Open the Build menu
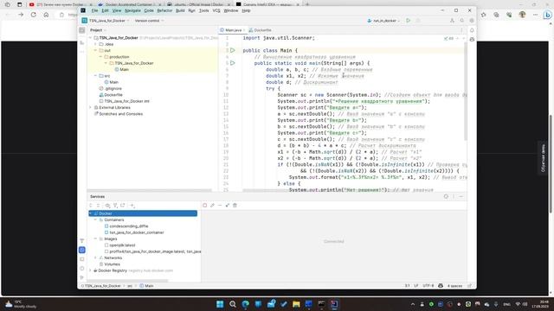The height and width of the screenshot is (311, 554). (x=180, y=10)
